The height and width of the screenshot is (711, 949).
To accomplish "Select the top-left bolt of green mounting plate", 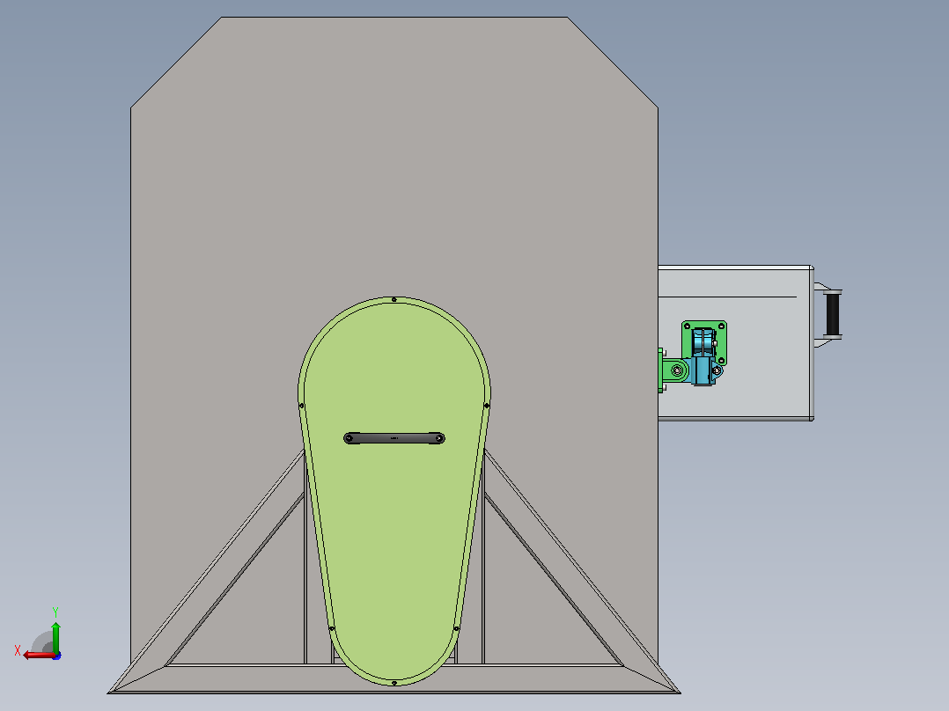I will [687, 326].
